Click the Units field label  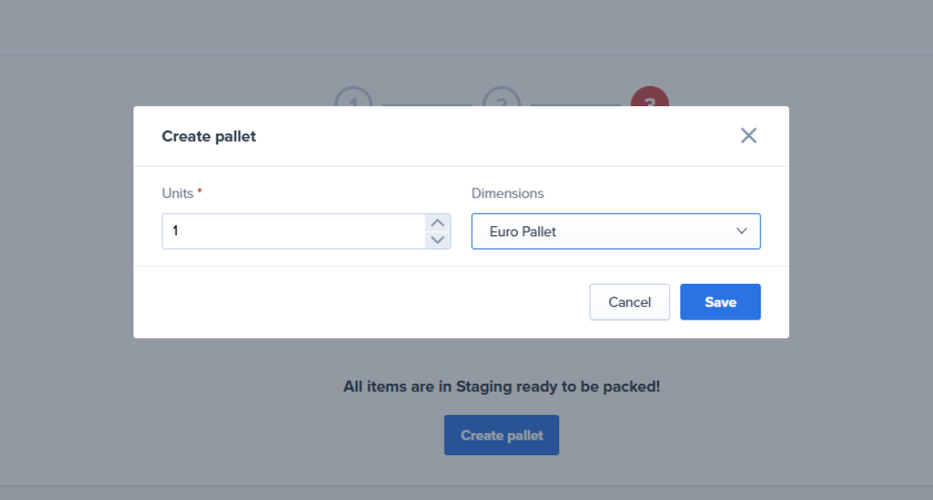coord(178,193)
